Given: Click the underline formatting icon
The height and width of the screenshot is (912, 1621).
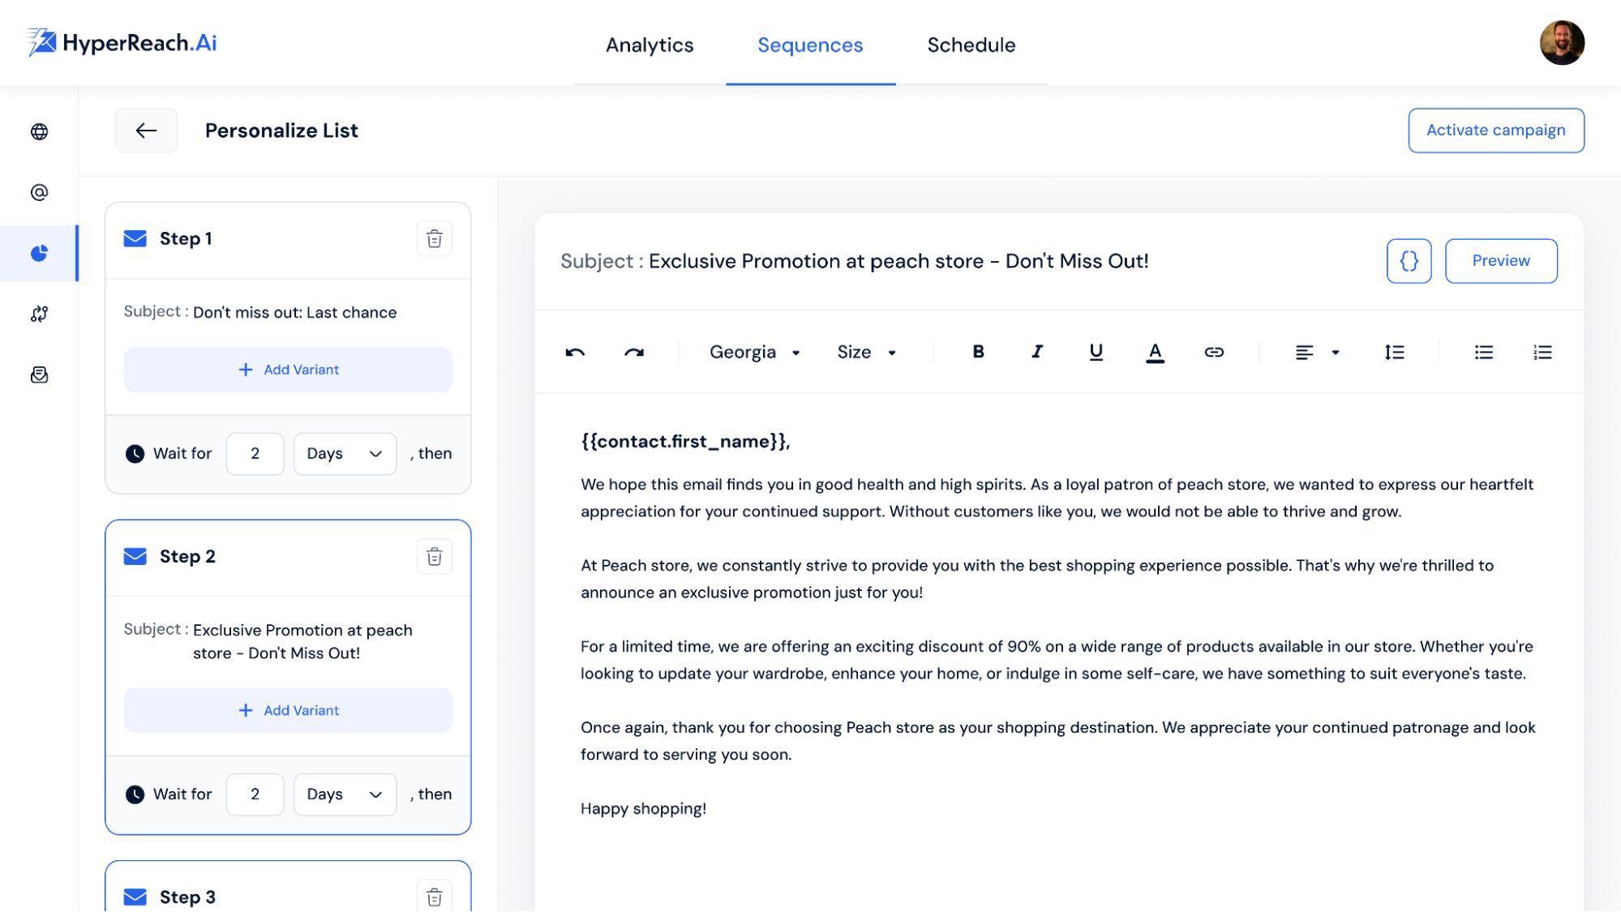Looking at the screenshot, I should 1096,351.
